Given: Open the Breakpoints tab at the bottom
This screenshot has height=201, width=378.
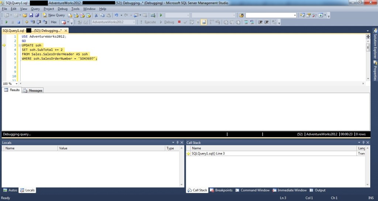Looking at the screenshot, I should pyautogui.click(x=221, y=190).
